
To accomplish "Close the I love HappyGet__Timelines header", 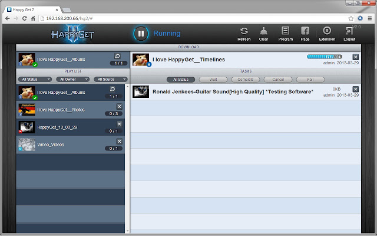I will tap(356, 57).
